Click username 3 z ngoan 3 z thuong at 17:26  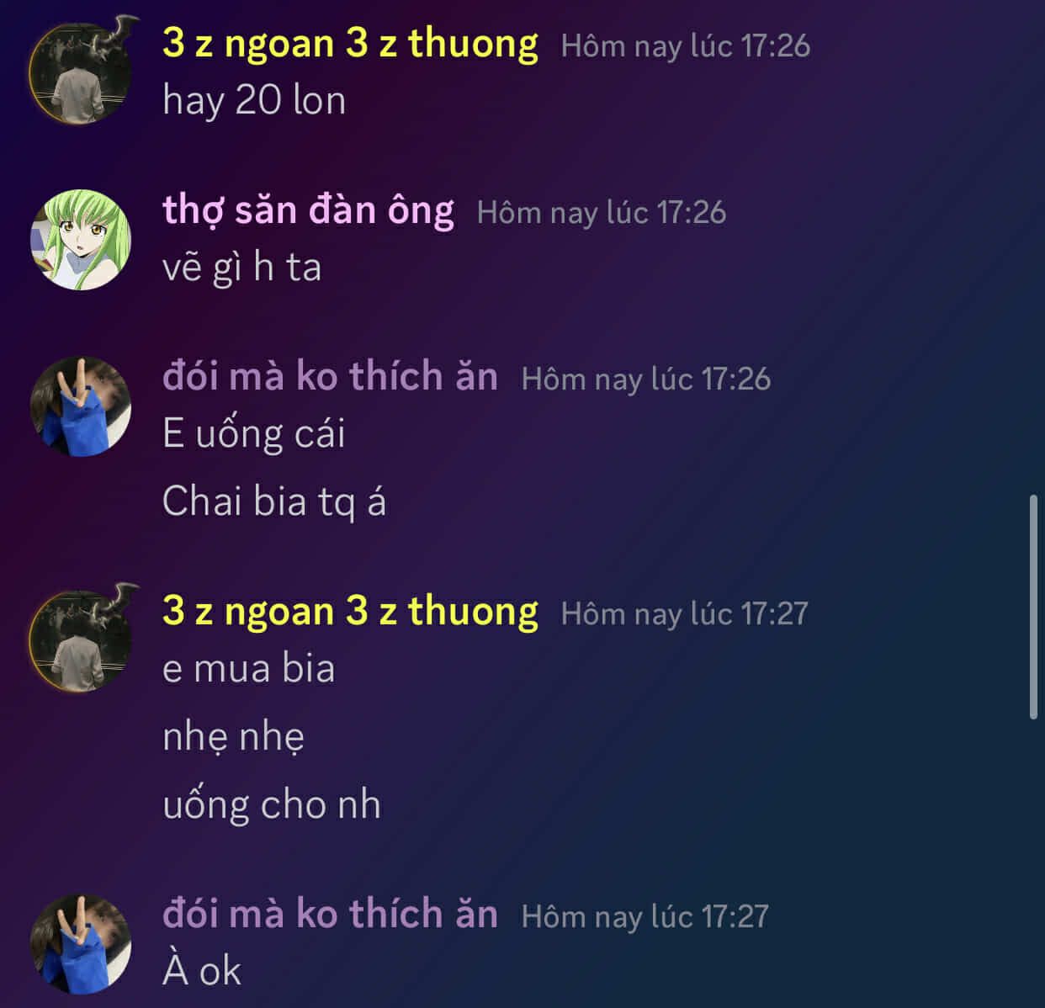pos(350,44)
